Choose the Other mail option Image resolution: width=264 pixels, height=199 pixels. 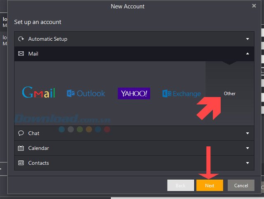click(x=230, y=93)
